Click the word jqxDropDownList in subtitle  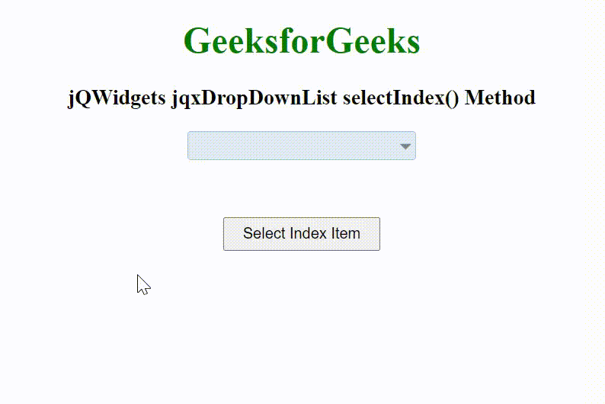254,98
